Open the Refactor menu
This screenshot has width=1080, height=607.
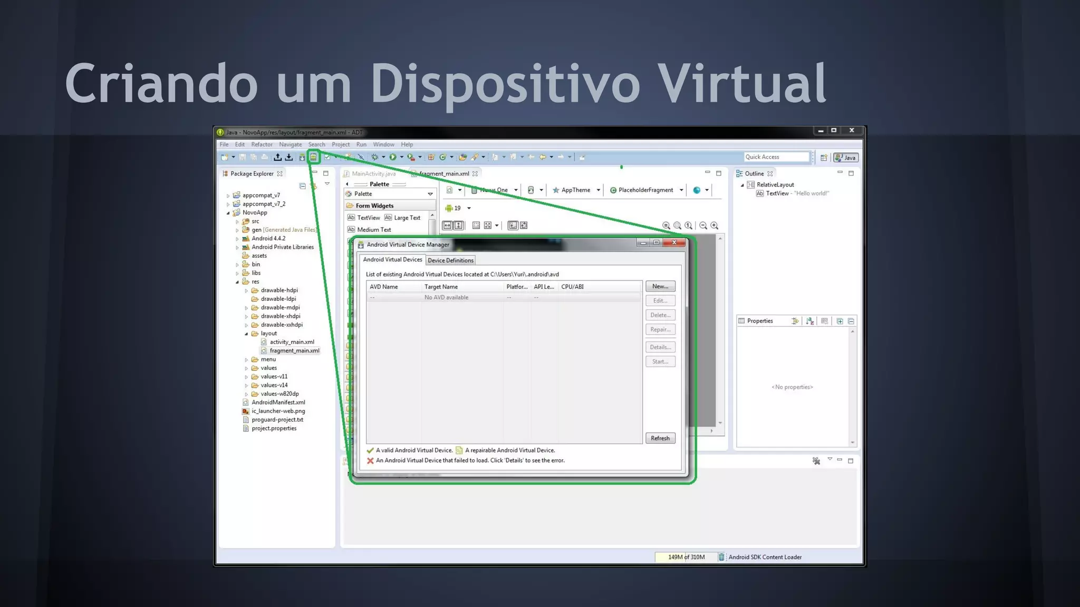coord(262,144)
